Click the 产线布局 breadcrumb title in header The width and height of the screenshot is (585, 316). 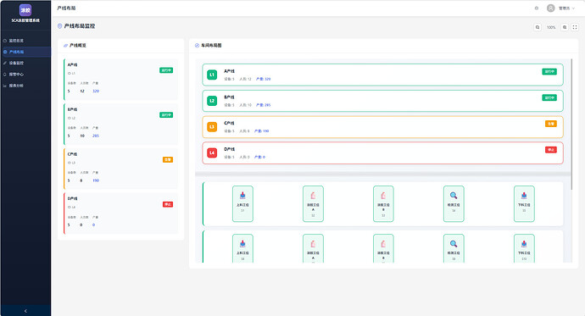[66, 8]
